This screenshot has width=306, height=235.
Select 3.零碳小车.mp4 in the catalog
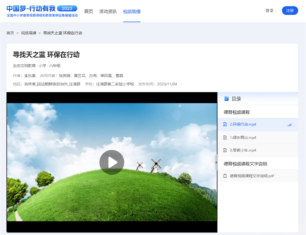[258, 150]
